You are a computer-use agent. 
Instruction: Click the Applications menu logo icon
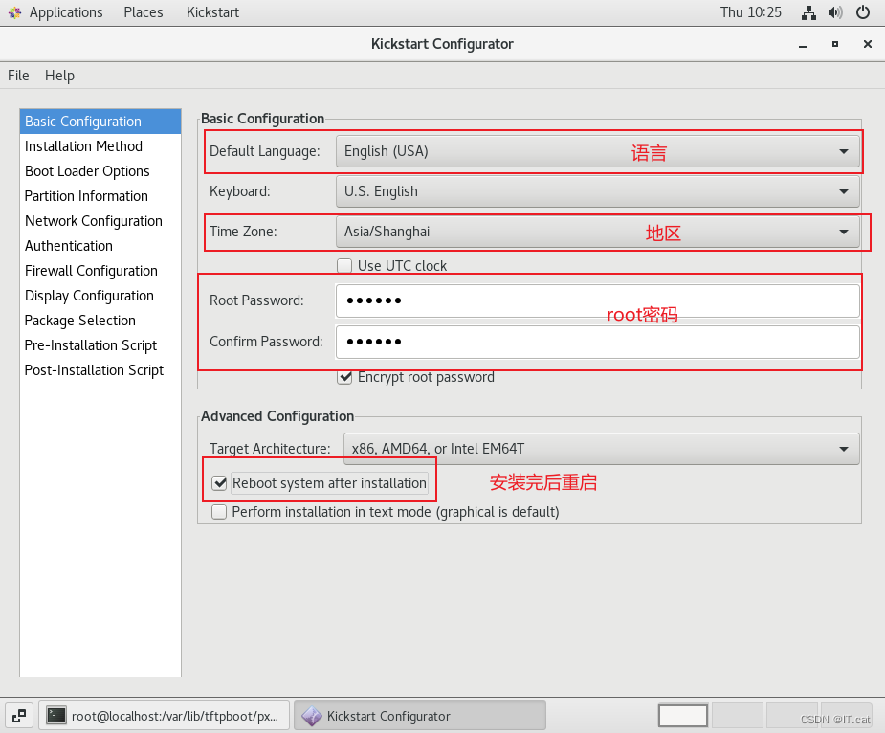[13, 12]
